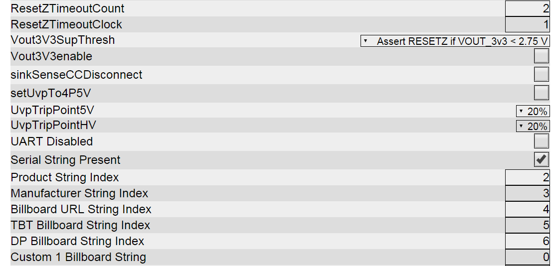
Task: Click the DP Billboard String Index field
Action: click(x=528, y=241)
